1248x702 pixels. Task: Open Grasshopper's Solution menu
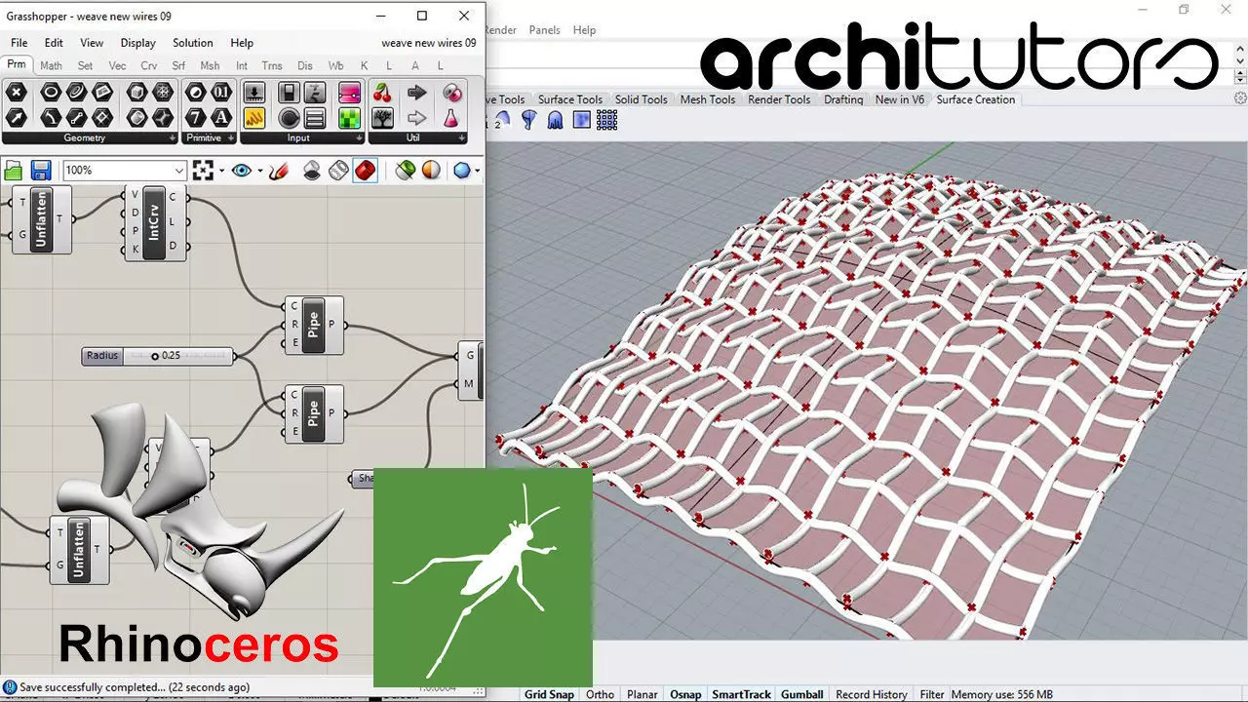(193, 43)
